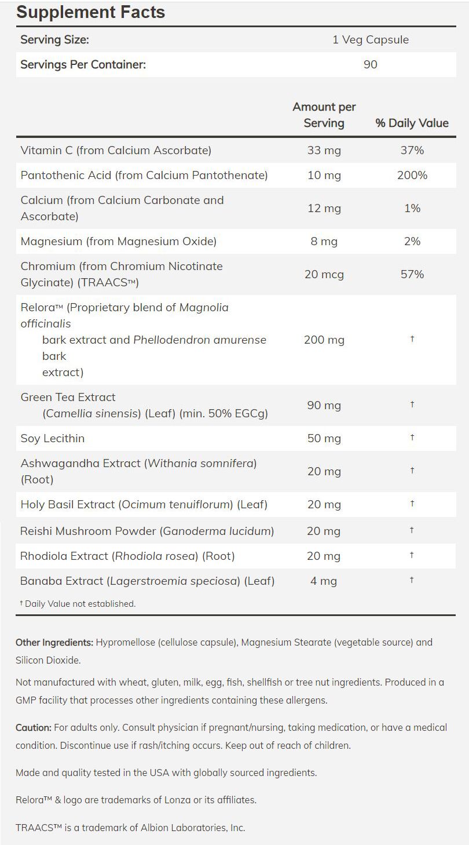Click the Other Ingredients label
The width and height of the screenshot is (469, 845).
pyautogui.click(x=54, y=642)
